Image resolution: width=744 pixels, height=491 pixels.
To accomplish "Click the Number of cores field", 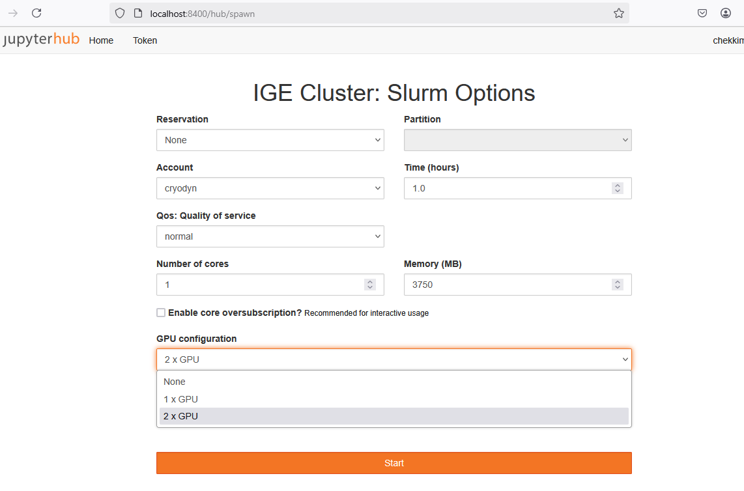I will pyautogui.click(x=261, y=285).
